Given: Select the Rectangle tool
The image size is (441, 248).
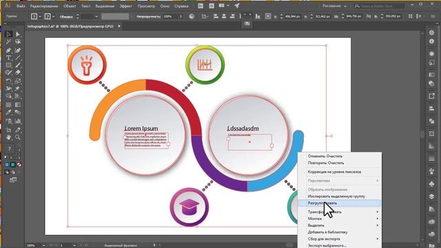Looking at the screenshot, I should pos(8,65).
